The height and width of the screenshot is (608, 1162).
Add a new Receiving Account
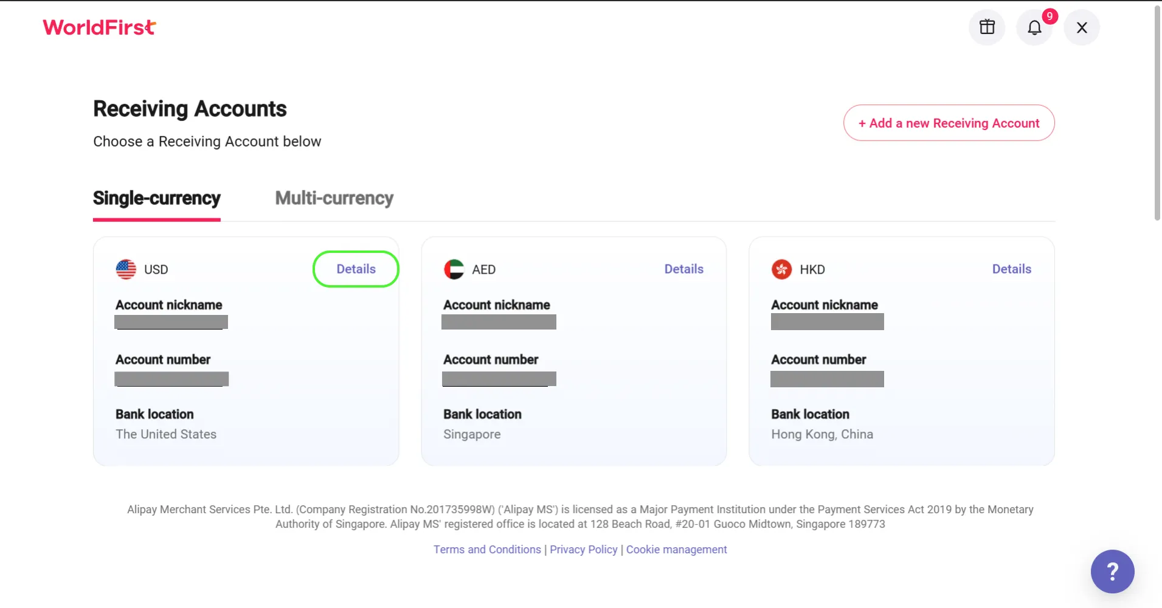pos(949,123)
